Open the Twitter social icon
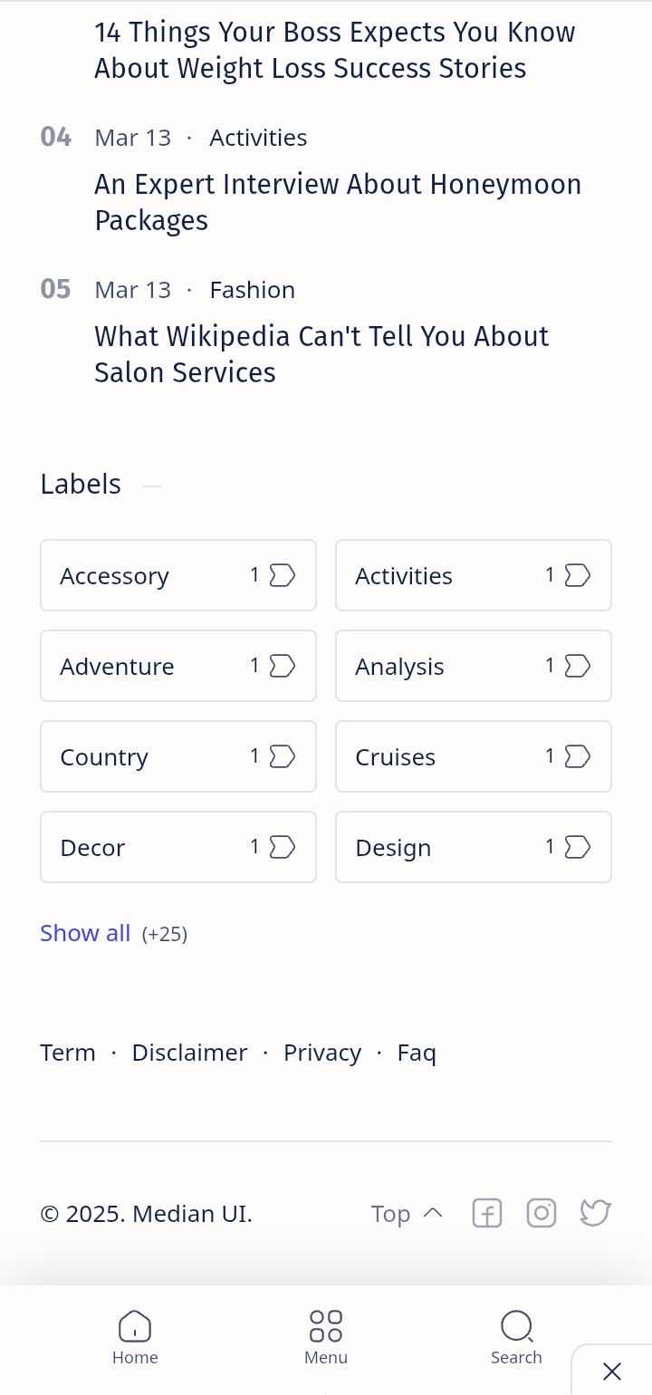The height and width of the screenshot is (1395, 652). pyautogui.click(x=595, y=1213)
